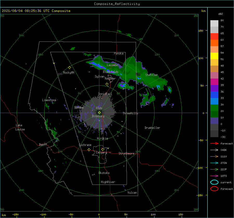Click the Vulcan town label

(132, 193)
